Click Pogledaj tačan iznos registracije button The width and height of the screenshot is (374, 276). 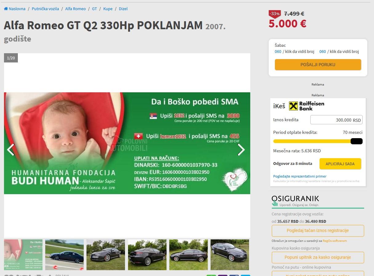point(318,230)
